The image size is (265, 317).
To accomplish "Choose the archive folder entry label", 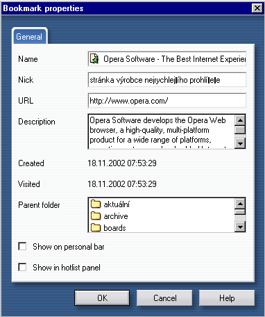I will click(x=116, y=216).
